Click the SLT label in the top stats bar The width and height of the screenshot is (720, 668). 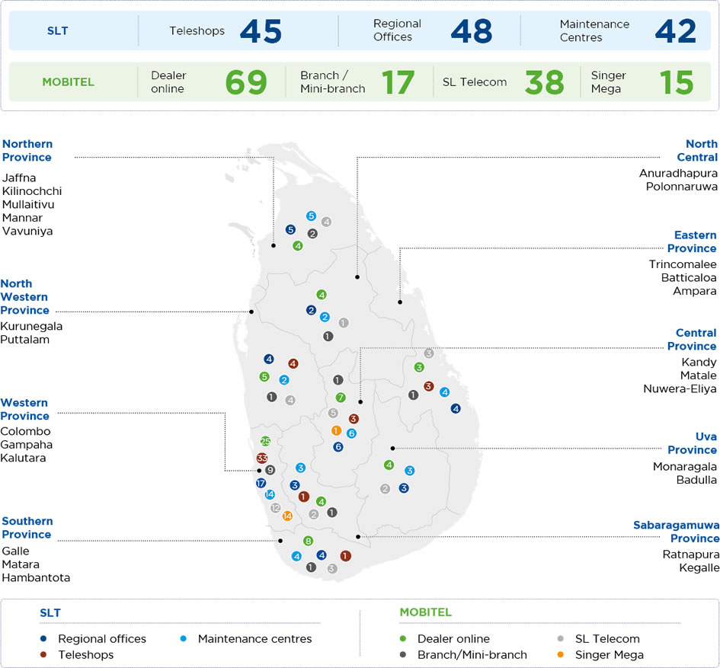coord(57,30)
